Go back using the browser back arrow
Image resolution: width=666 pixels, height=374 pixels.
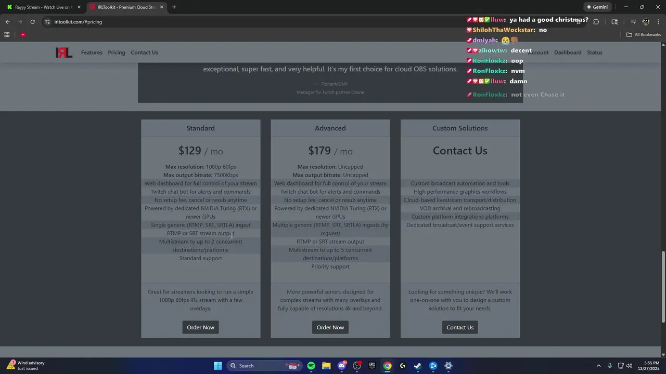tap(7, 22)
